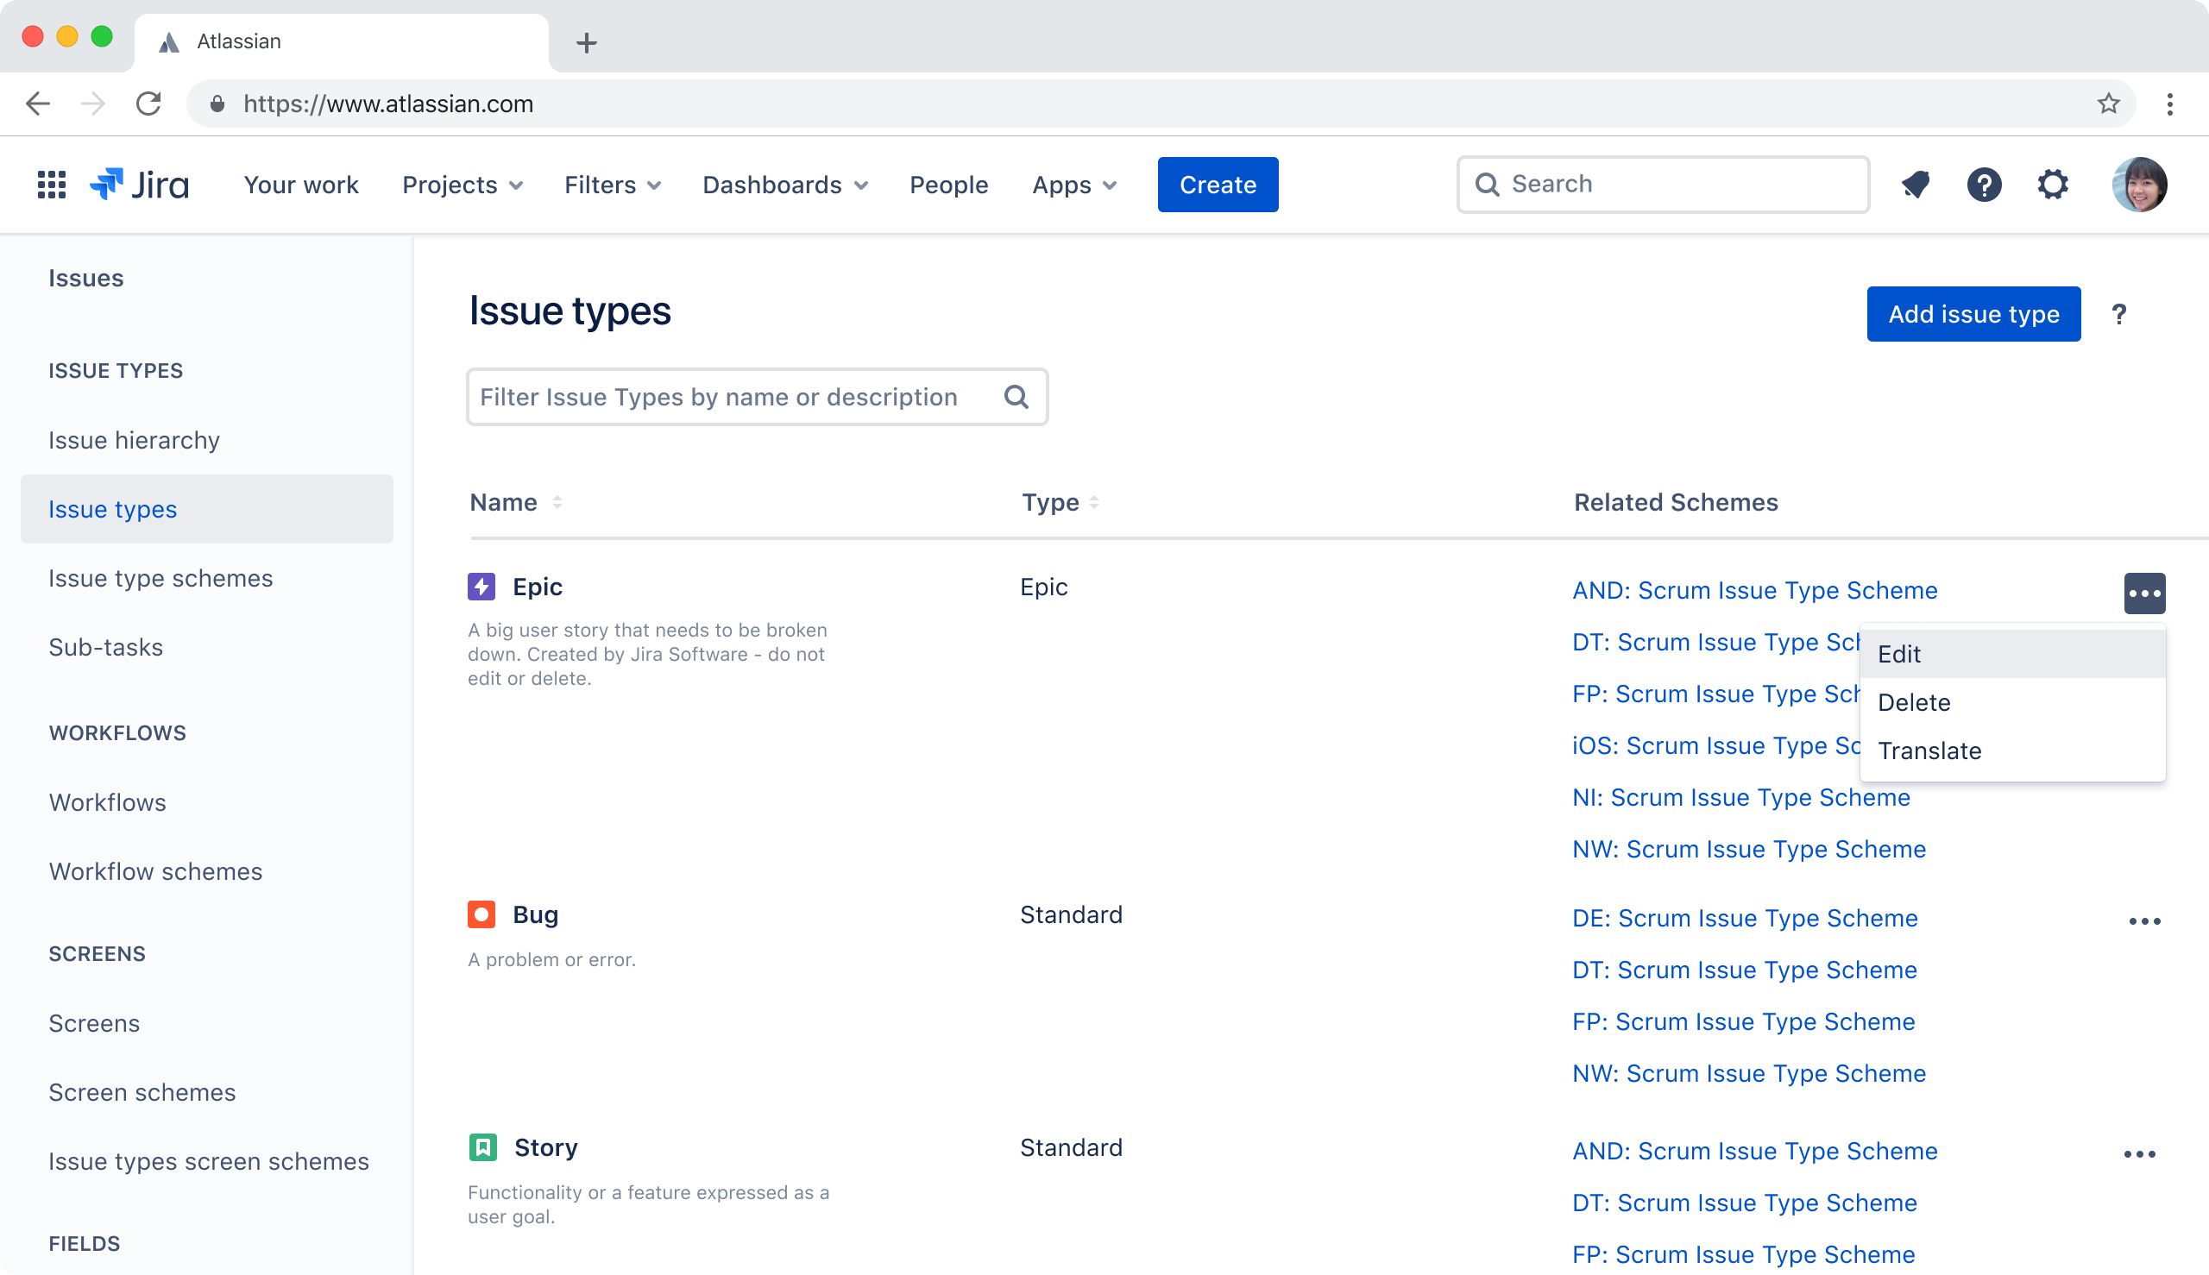Expand the Apps dropdown

pyautogui.click(x=1073, y=184)
